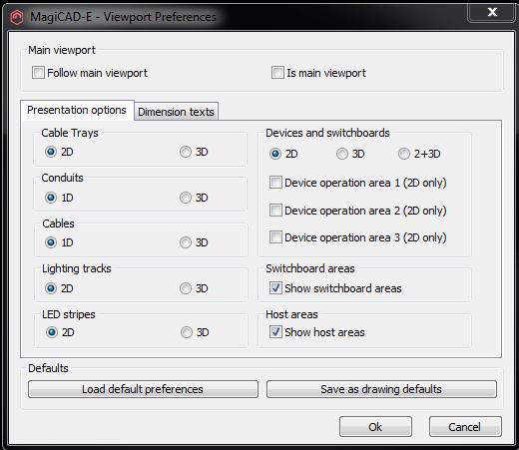The width and height of the screenshot is (519, 450).
Task: Set Lighting tracks to 3D
Action: [x=186, y=288]
